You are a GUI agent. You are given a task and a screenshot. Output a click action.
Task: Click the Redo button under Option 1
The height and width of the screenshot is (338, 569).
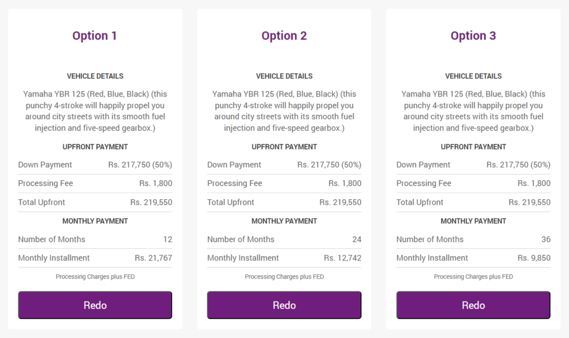point(95,305)
